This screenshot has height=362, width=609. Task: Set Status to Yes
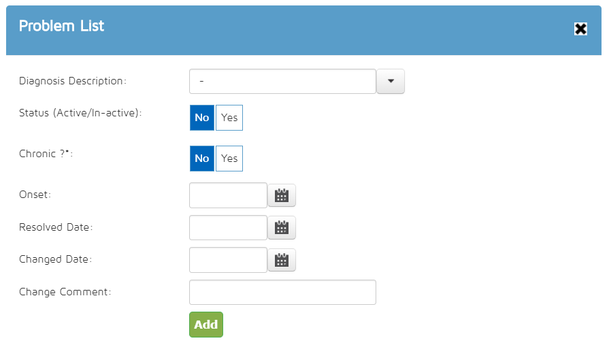pos(229,118)
